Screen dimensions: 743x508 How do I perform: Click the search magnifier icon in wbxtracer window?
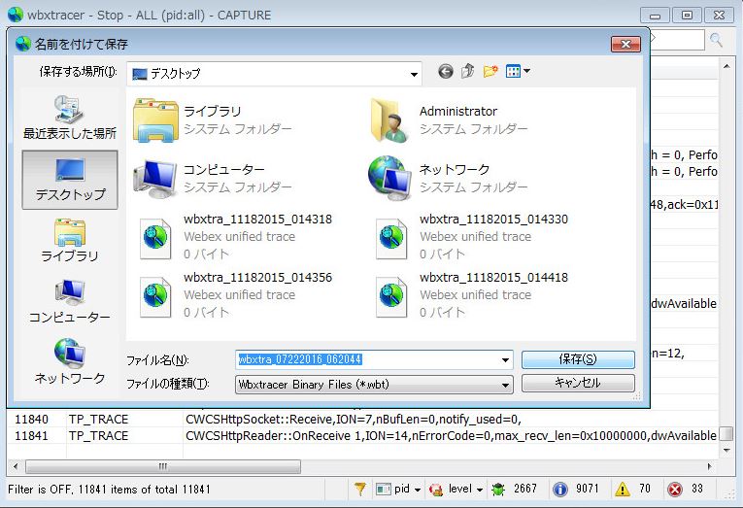tap(716, 40)
